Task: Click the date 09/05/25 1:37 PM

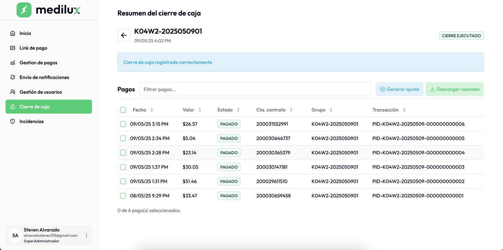Action: [x=149, y=167]
